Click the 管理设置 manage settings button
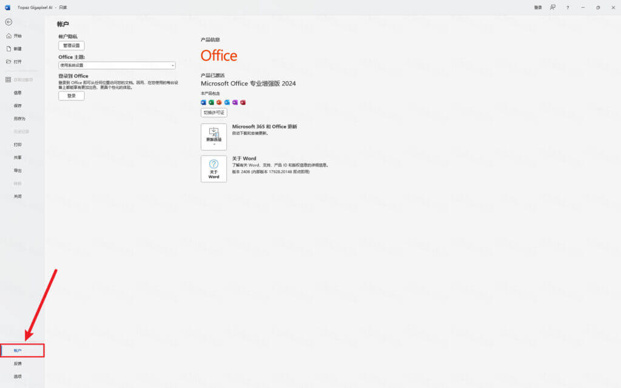The image size is (621, 388). [72, 45]
